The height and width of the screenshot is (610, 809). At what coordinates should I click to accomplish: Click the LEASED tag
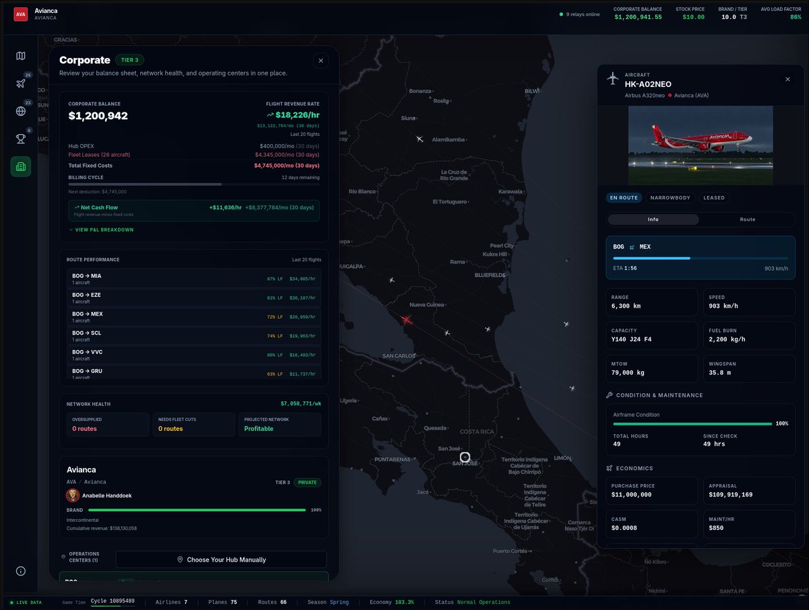715,198
